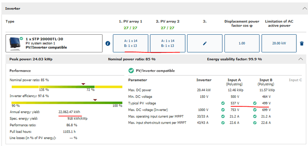Click the Line losses row value
This screenshot has height=146, width=308.
(74, 138)
